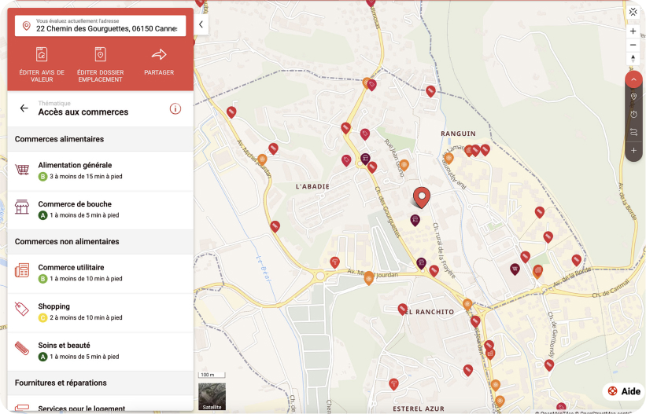Screen dimensions: 646x414
Task: Reset map orientation with the compass
Action: point(633,58)
